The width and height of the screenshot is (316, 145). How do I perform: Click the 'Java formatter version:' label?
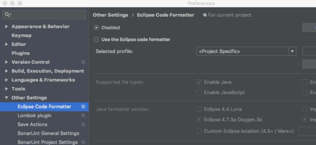(x=123, y=109)
